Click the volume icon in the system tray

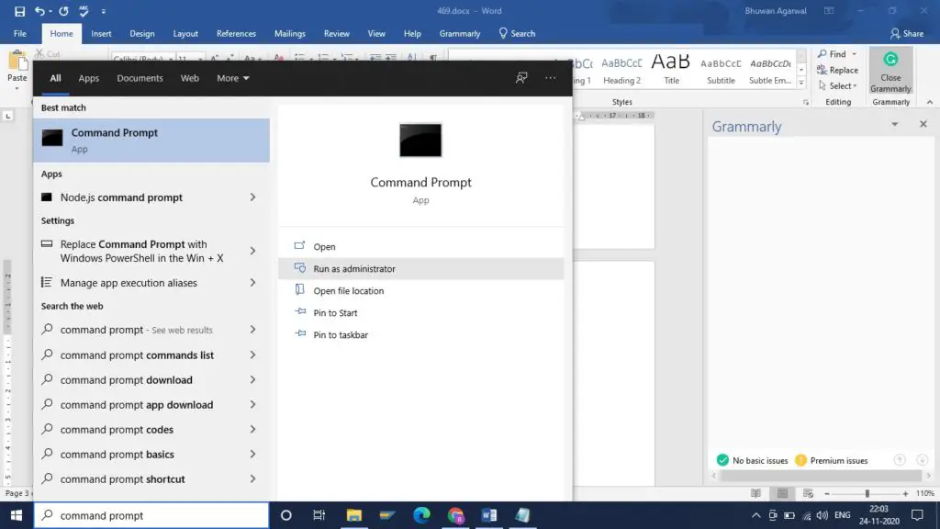[822, 515]
